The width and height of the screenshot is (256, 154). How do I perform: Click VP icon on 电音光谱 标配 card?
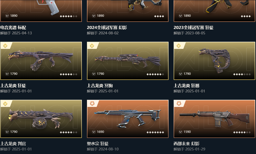(7, 16)
